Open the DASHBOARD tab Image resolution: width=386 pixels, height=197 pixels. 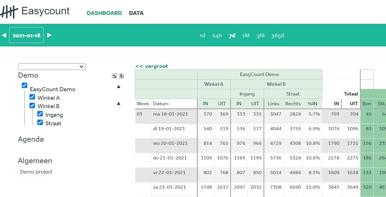[104, 13]
